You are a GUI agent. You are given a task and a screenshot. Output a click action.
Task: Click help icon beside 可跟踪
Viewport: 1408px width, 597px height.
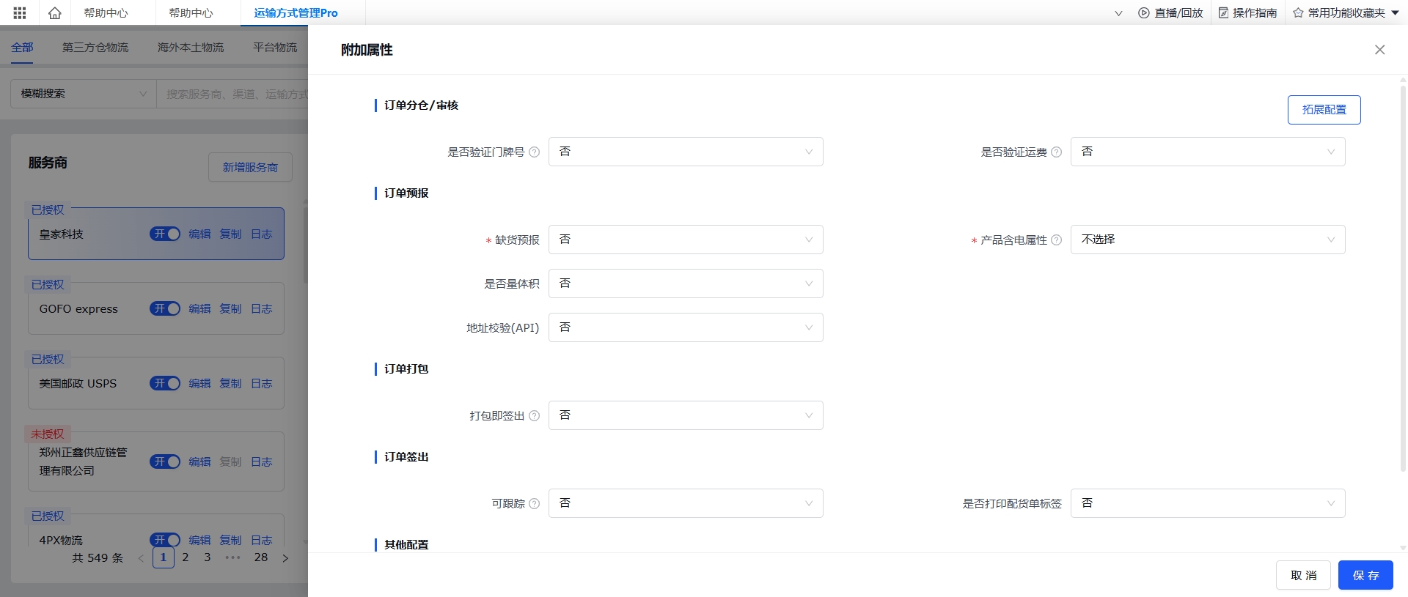point(534,504)
